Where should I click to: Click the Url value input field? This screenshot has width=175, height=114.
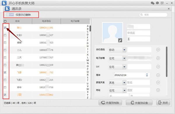pos(139,67)
